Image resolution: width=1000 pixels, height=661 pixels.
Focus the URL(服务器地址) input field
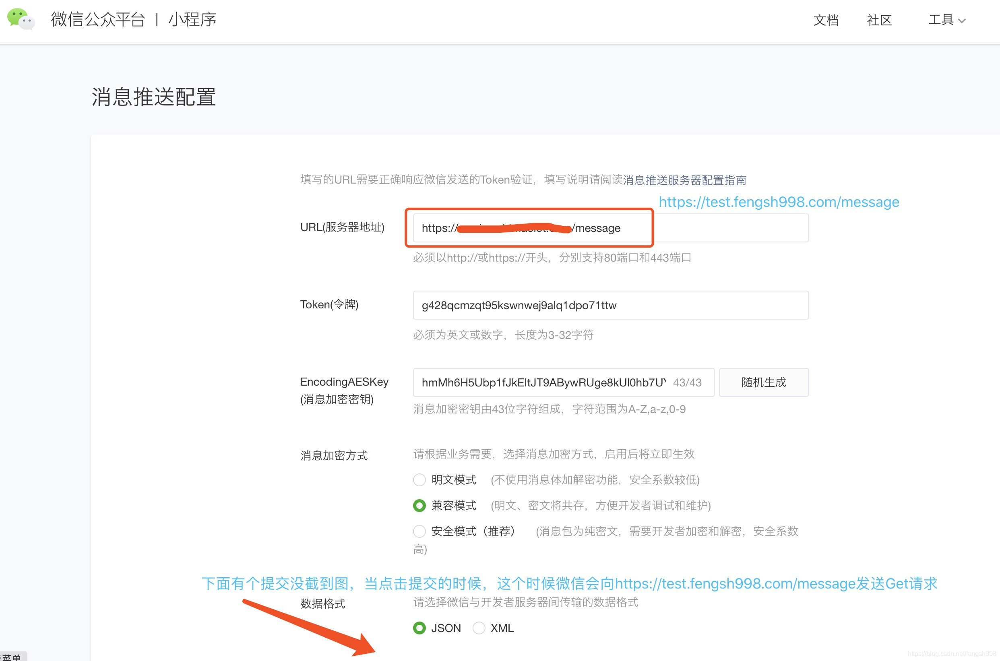(x=611, y=228)
